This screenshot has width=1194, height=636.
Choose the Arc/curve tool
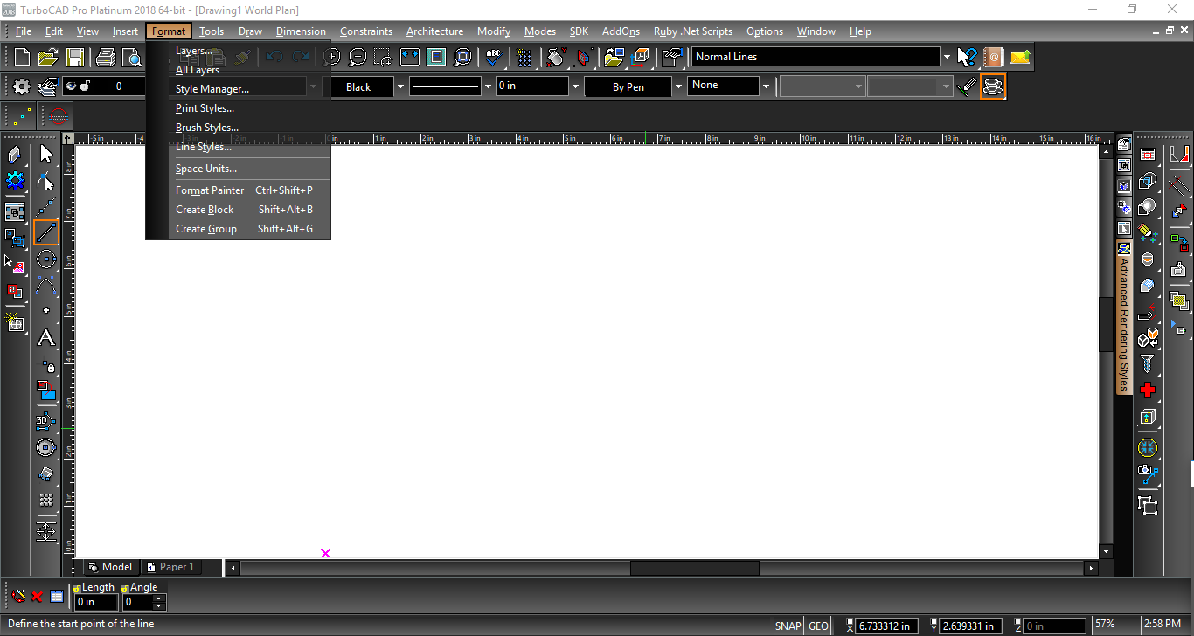(46, 285)
